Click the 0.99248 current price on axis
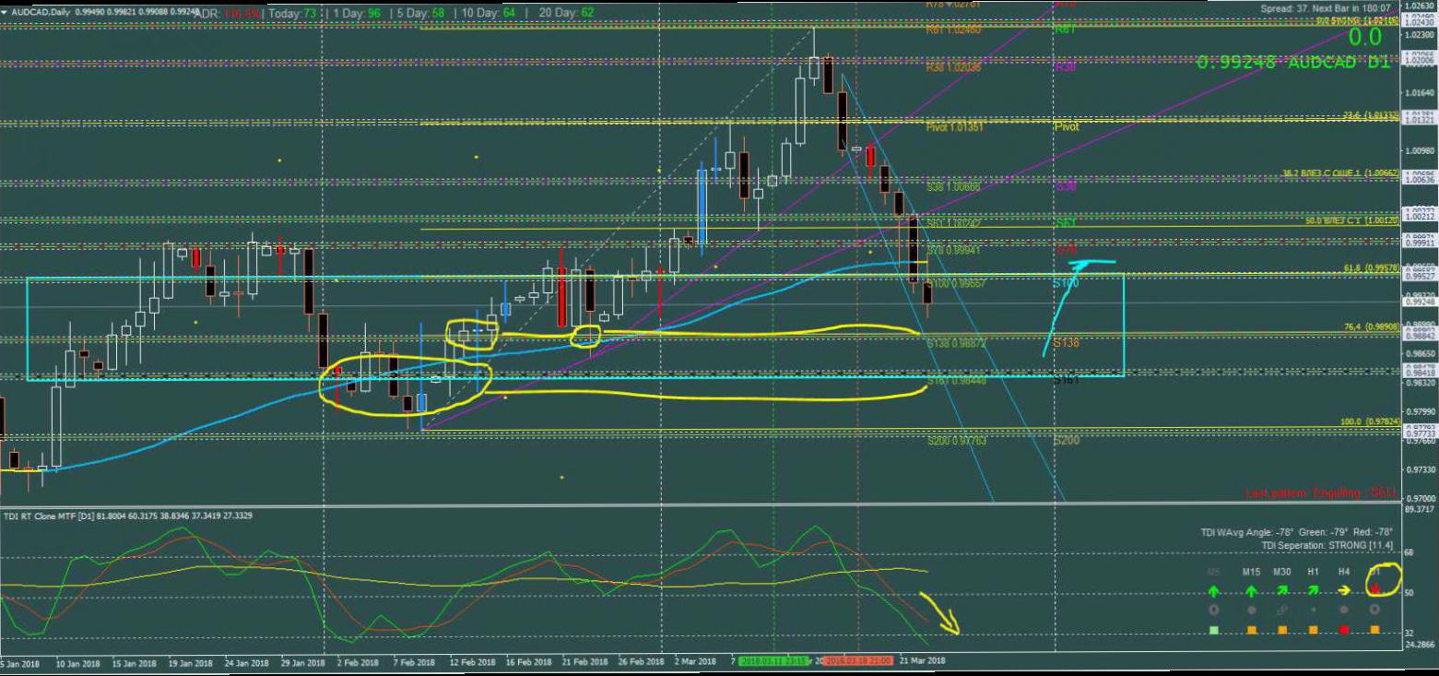 1418,302
